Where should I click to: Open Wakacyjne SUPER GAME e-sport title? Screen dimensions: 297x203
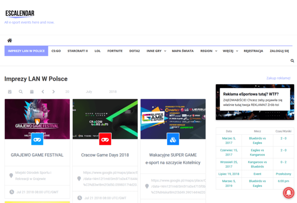click(x=173, y=159)
